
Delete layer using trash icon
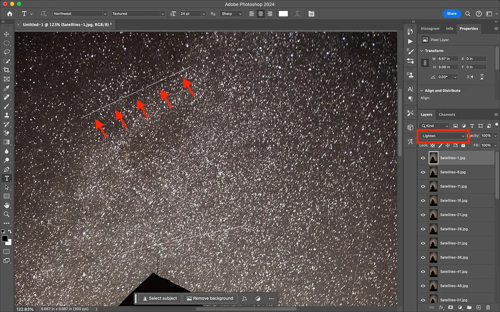coord(488,307)
